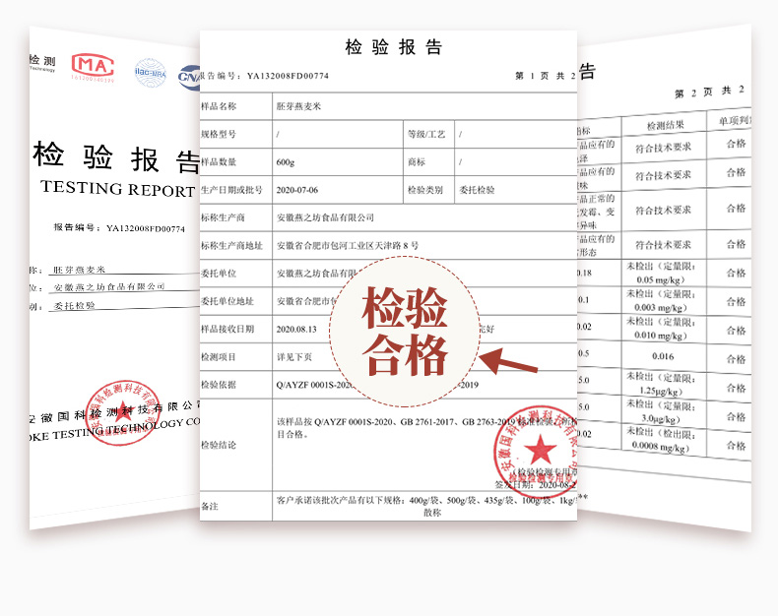Click underlined 委托检验 on the cover page
This screenshot has height=616, width=778.
[74, 305]
